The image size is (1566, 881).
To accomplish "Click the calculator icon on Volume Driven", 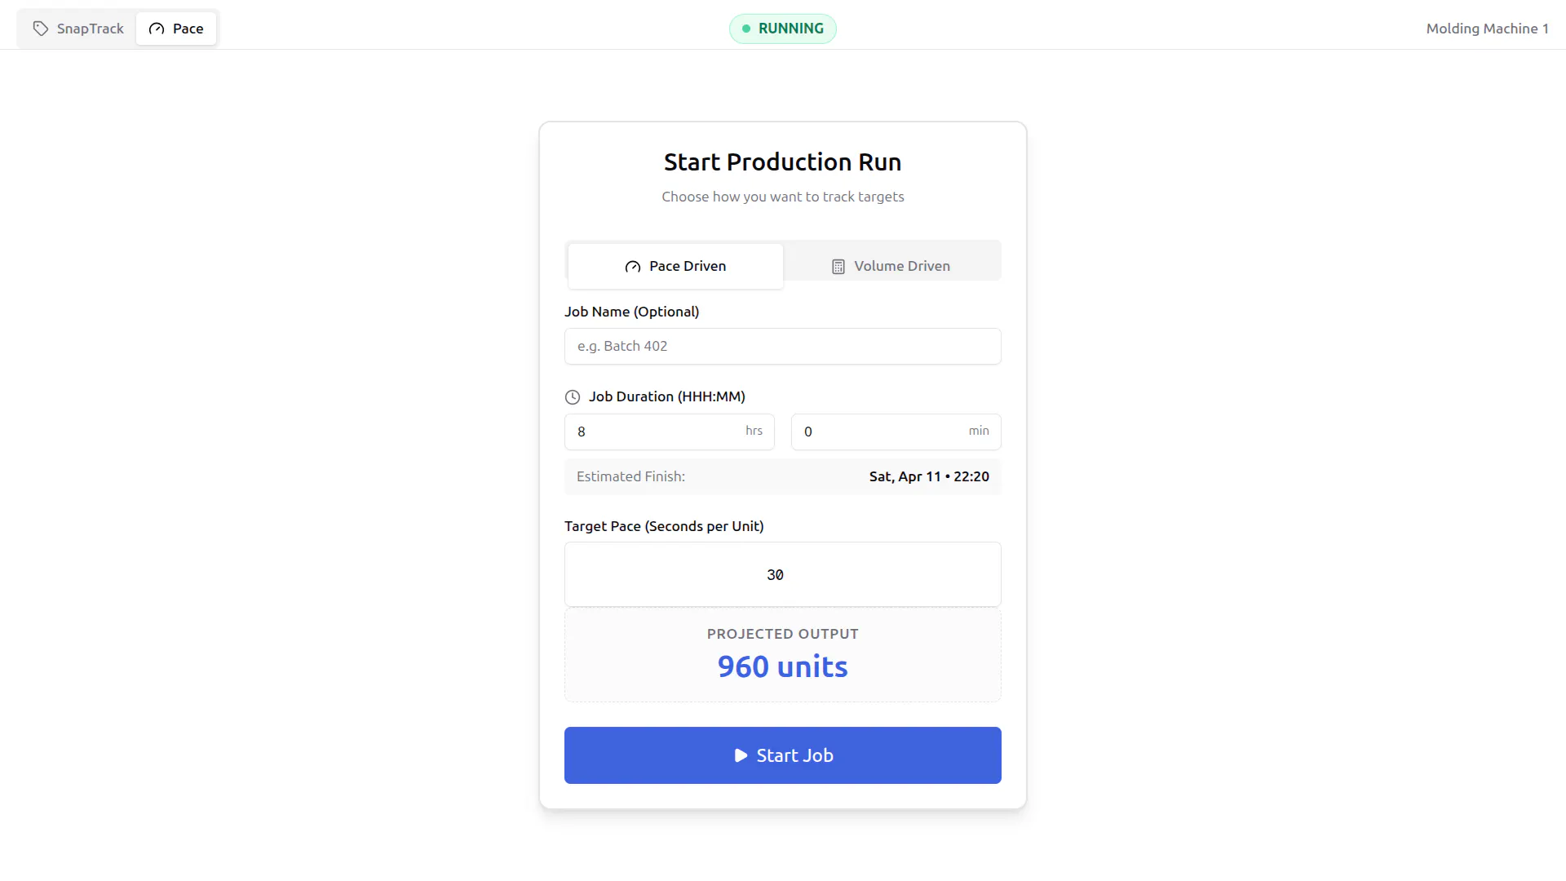I will 838,267.
